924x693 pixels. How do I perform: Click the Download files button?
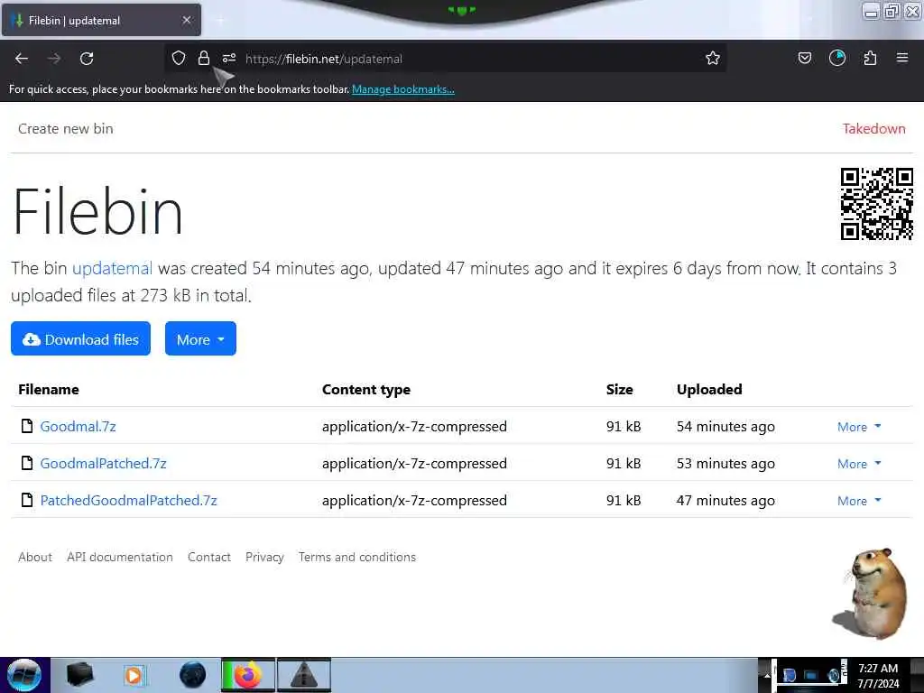80,339
